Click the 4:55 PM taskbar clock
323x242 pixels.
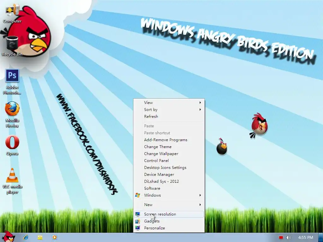pyautogui.click(x=305, y=238)
